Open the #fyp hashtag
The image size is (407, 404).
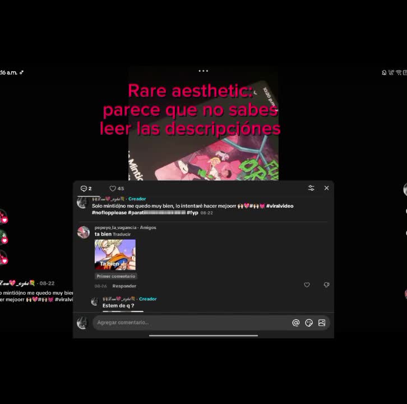(192, 213)
